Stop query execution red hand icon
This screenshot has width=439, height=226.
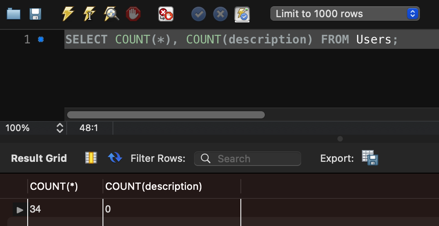[x=133, y=14]
